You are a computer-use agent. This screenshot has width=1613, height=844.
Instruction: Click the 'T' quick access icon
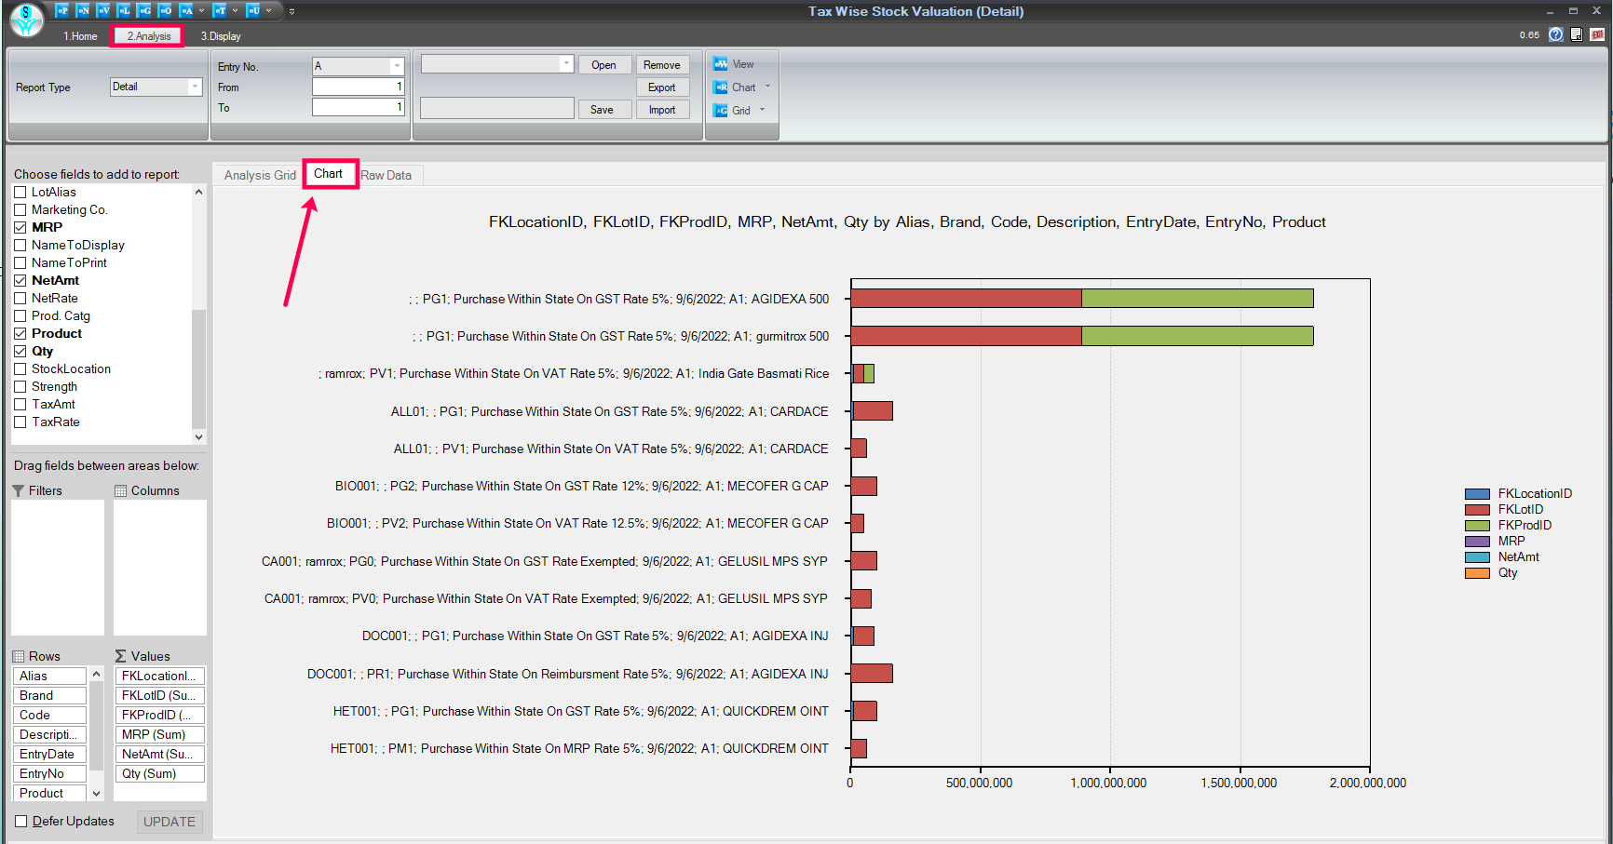coord(220,10)
